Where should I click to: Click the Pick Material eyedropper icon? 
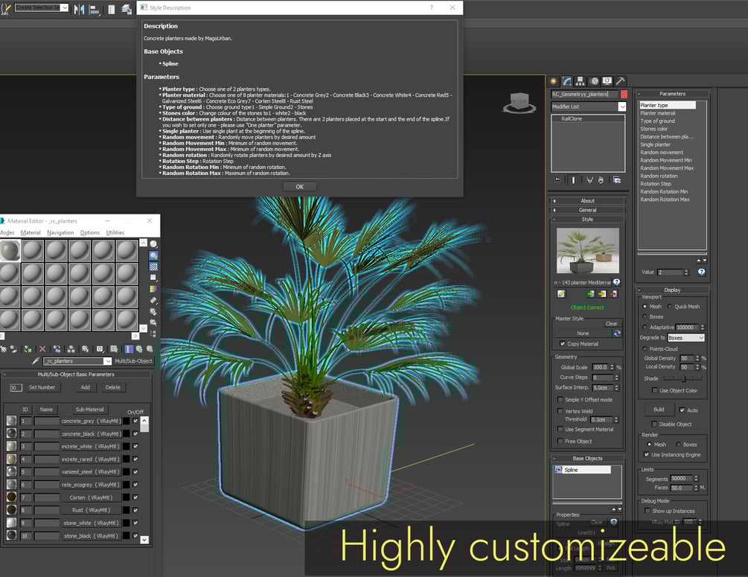[35, 361]
